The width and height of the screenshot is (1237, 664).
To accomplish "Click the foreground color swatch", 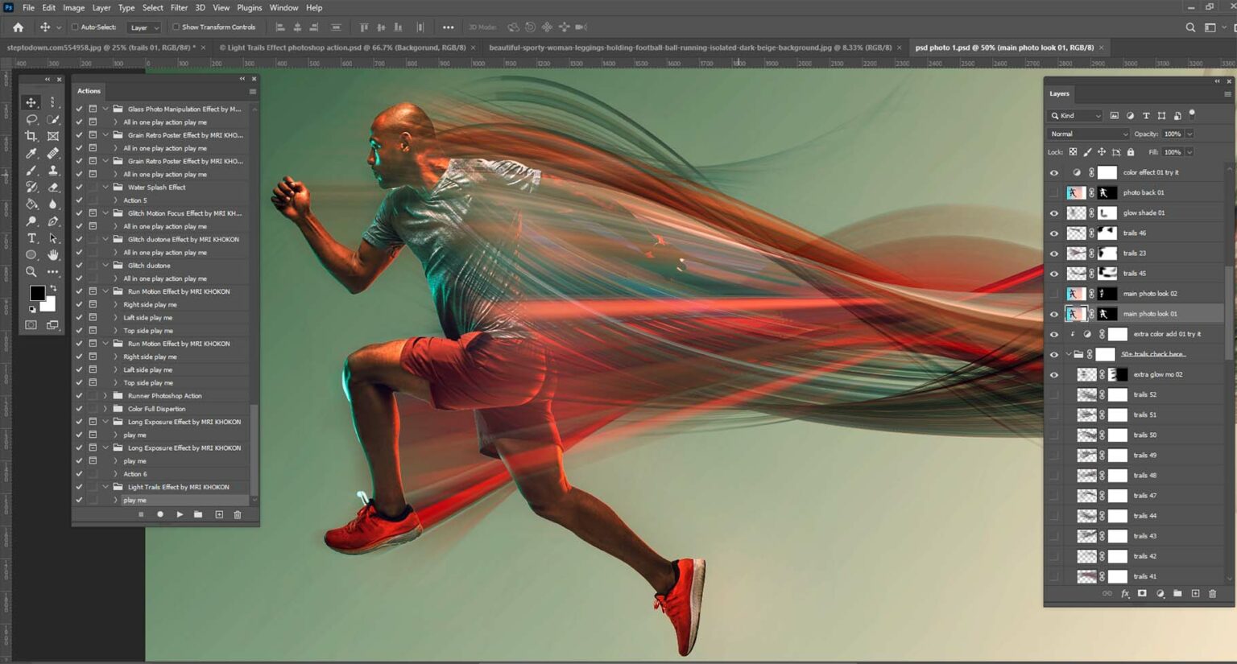I will pyautogui.click(x=37, y=293).
